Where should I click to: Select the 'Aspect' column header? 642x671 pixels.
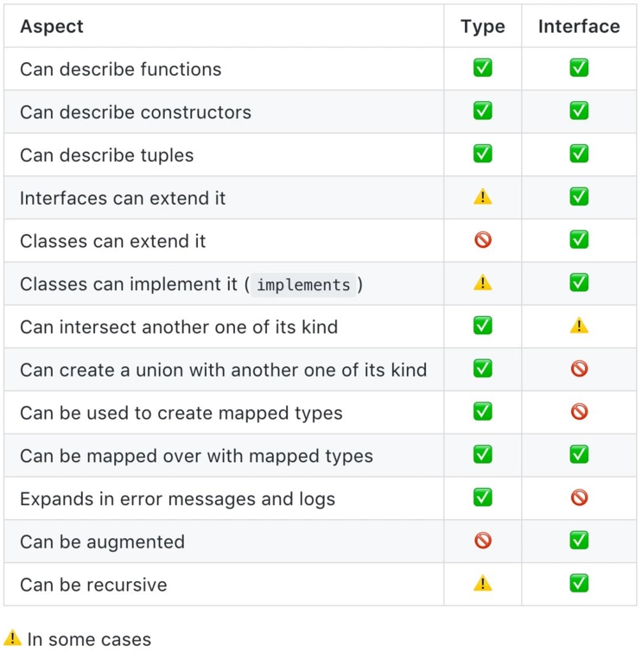pos(52,27)
